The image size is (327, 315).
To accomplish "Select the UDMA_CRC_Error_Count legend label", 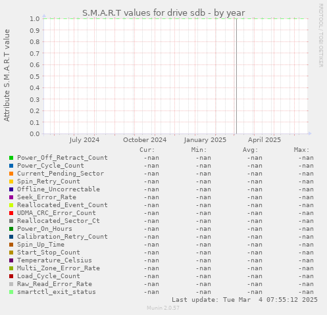I will [57, 213].
